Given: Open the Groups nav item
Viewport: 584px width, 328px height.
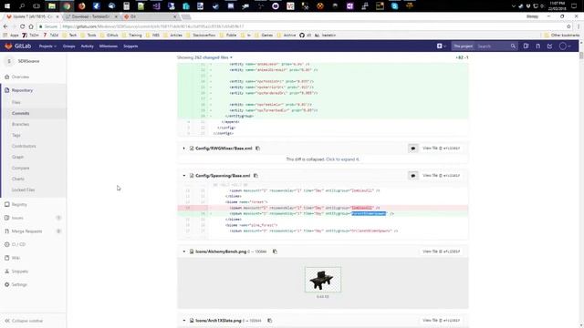Looking at the screenshot, I should coord(69,46).
